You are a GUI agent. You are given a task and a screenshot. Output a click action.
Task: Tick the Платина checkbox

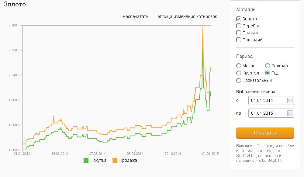[x=239, y=33]
